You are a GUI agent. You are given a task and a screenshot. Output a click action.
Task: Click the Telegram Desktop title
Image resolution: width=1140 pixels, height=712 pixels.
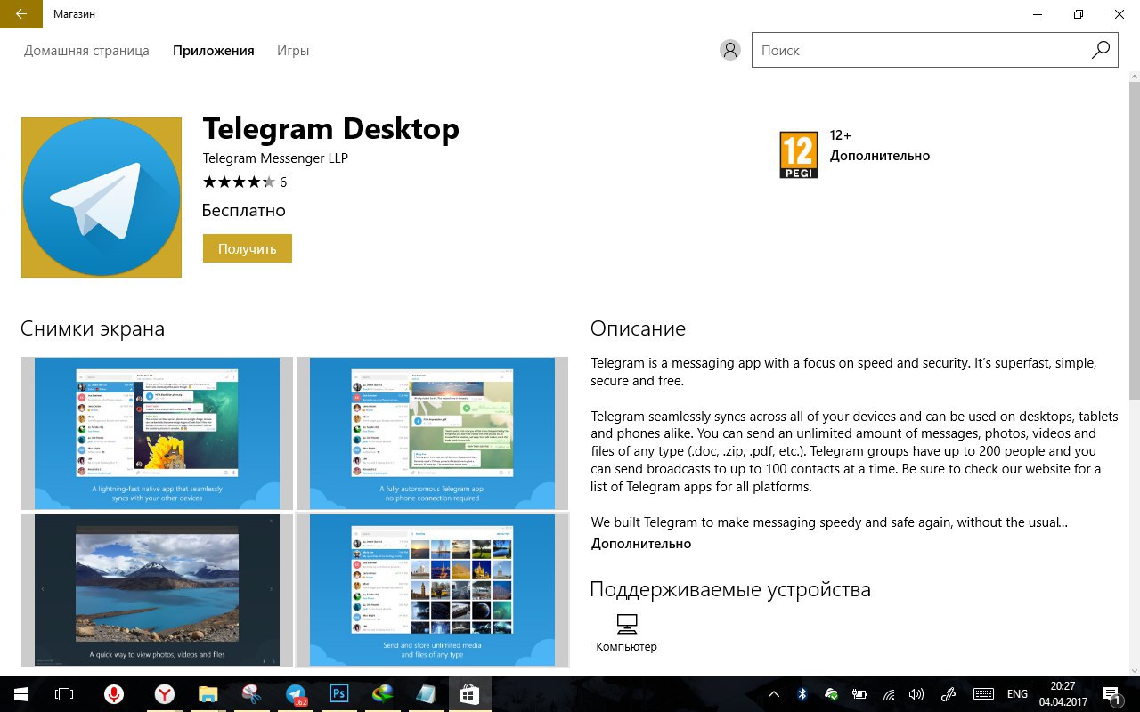tap(331, 130)
